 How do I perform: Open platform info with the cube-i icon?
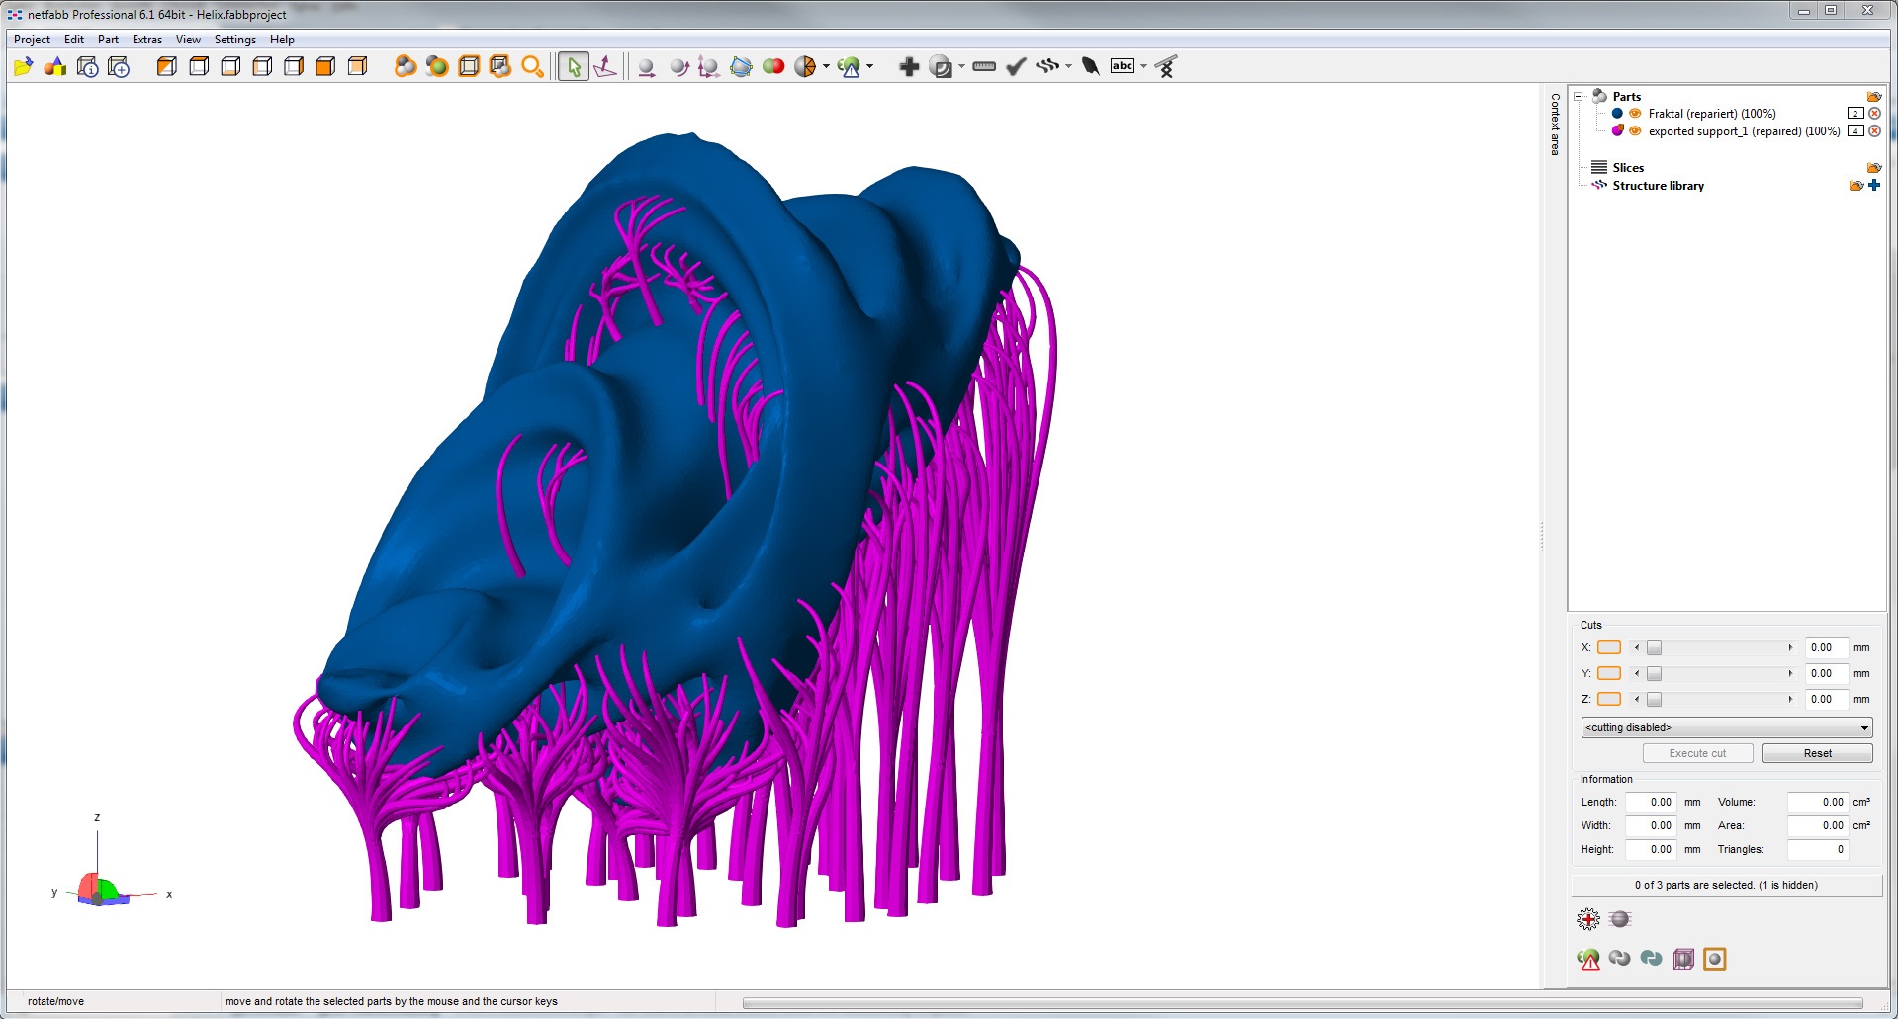click(87, 66)
